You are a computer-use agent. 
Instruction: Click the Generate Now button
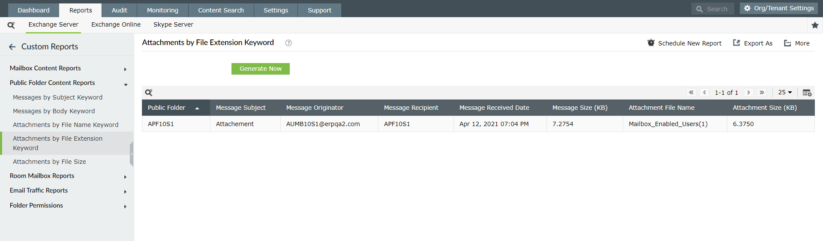[x=261, y=69]
